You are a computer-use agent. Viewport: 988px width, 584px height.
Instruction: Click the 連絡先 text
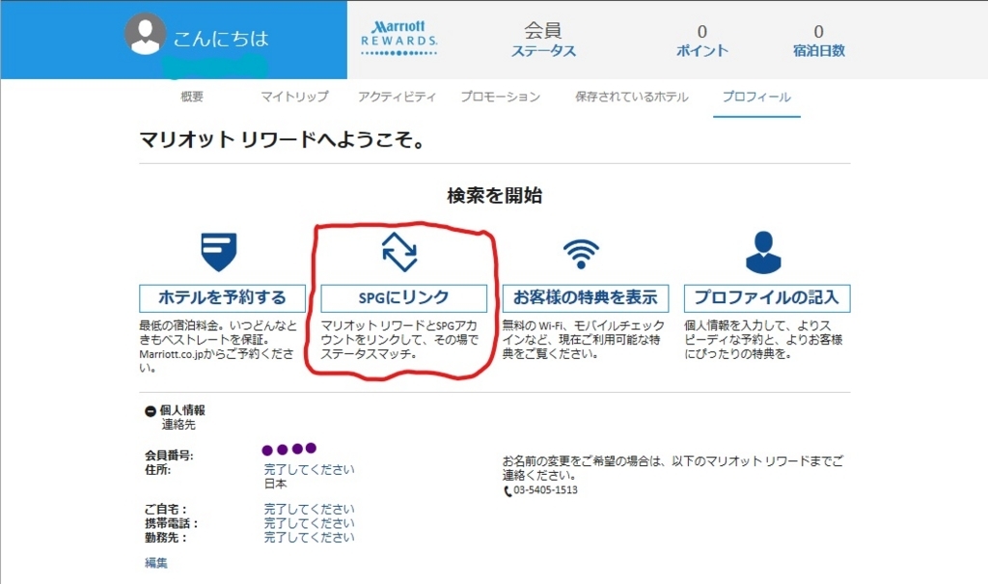click(178, 425)
